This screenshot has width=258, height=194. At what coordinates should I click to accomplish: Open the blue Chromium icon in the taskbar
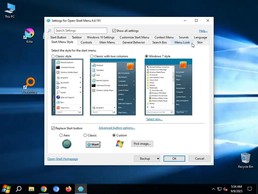pos(56,189)
